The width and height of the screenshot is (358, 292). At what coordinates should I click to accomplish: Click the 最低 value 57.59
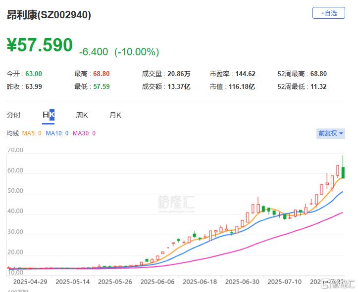click(x=102, y=86)
